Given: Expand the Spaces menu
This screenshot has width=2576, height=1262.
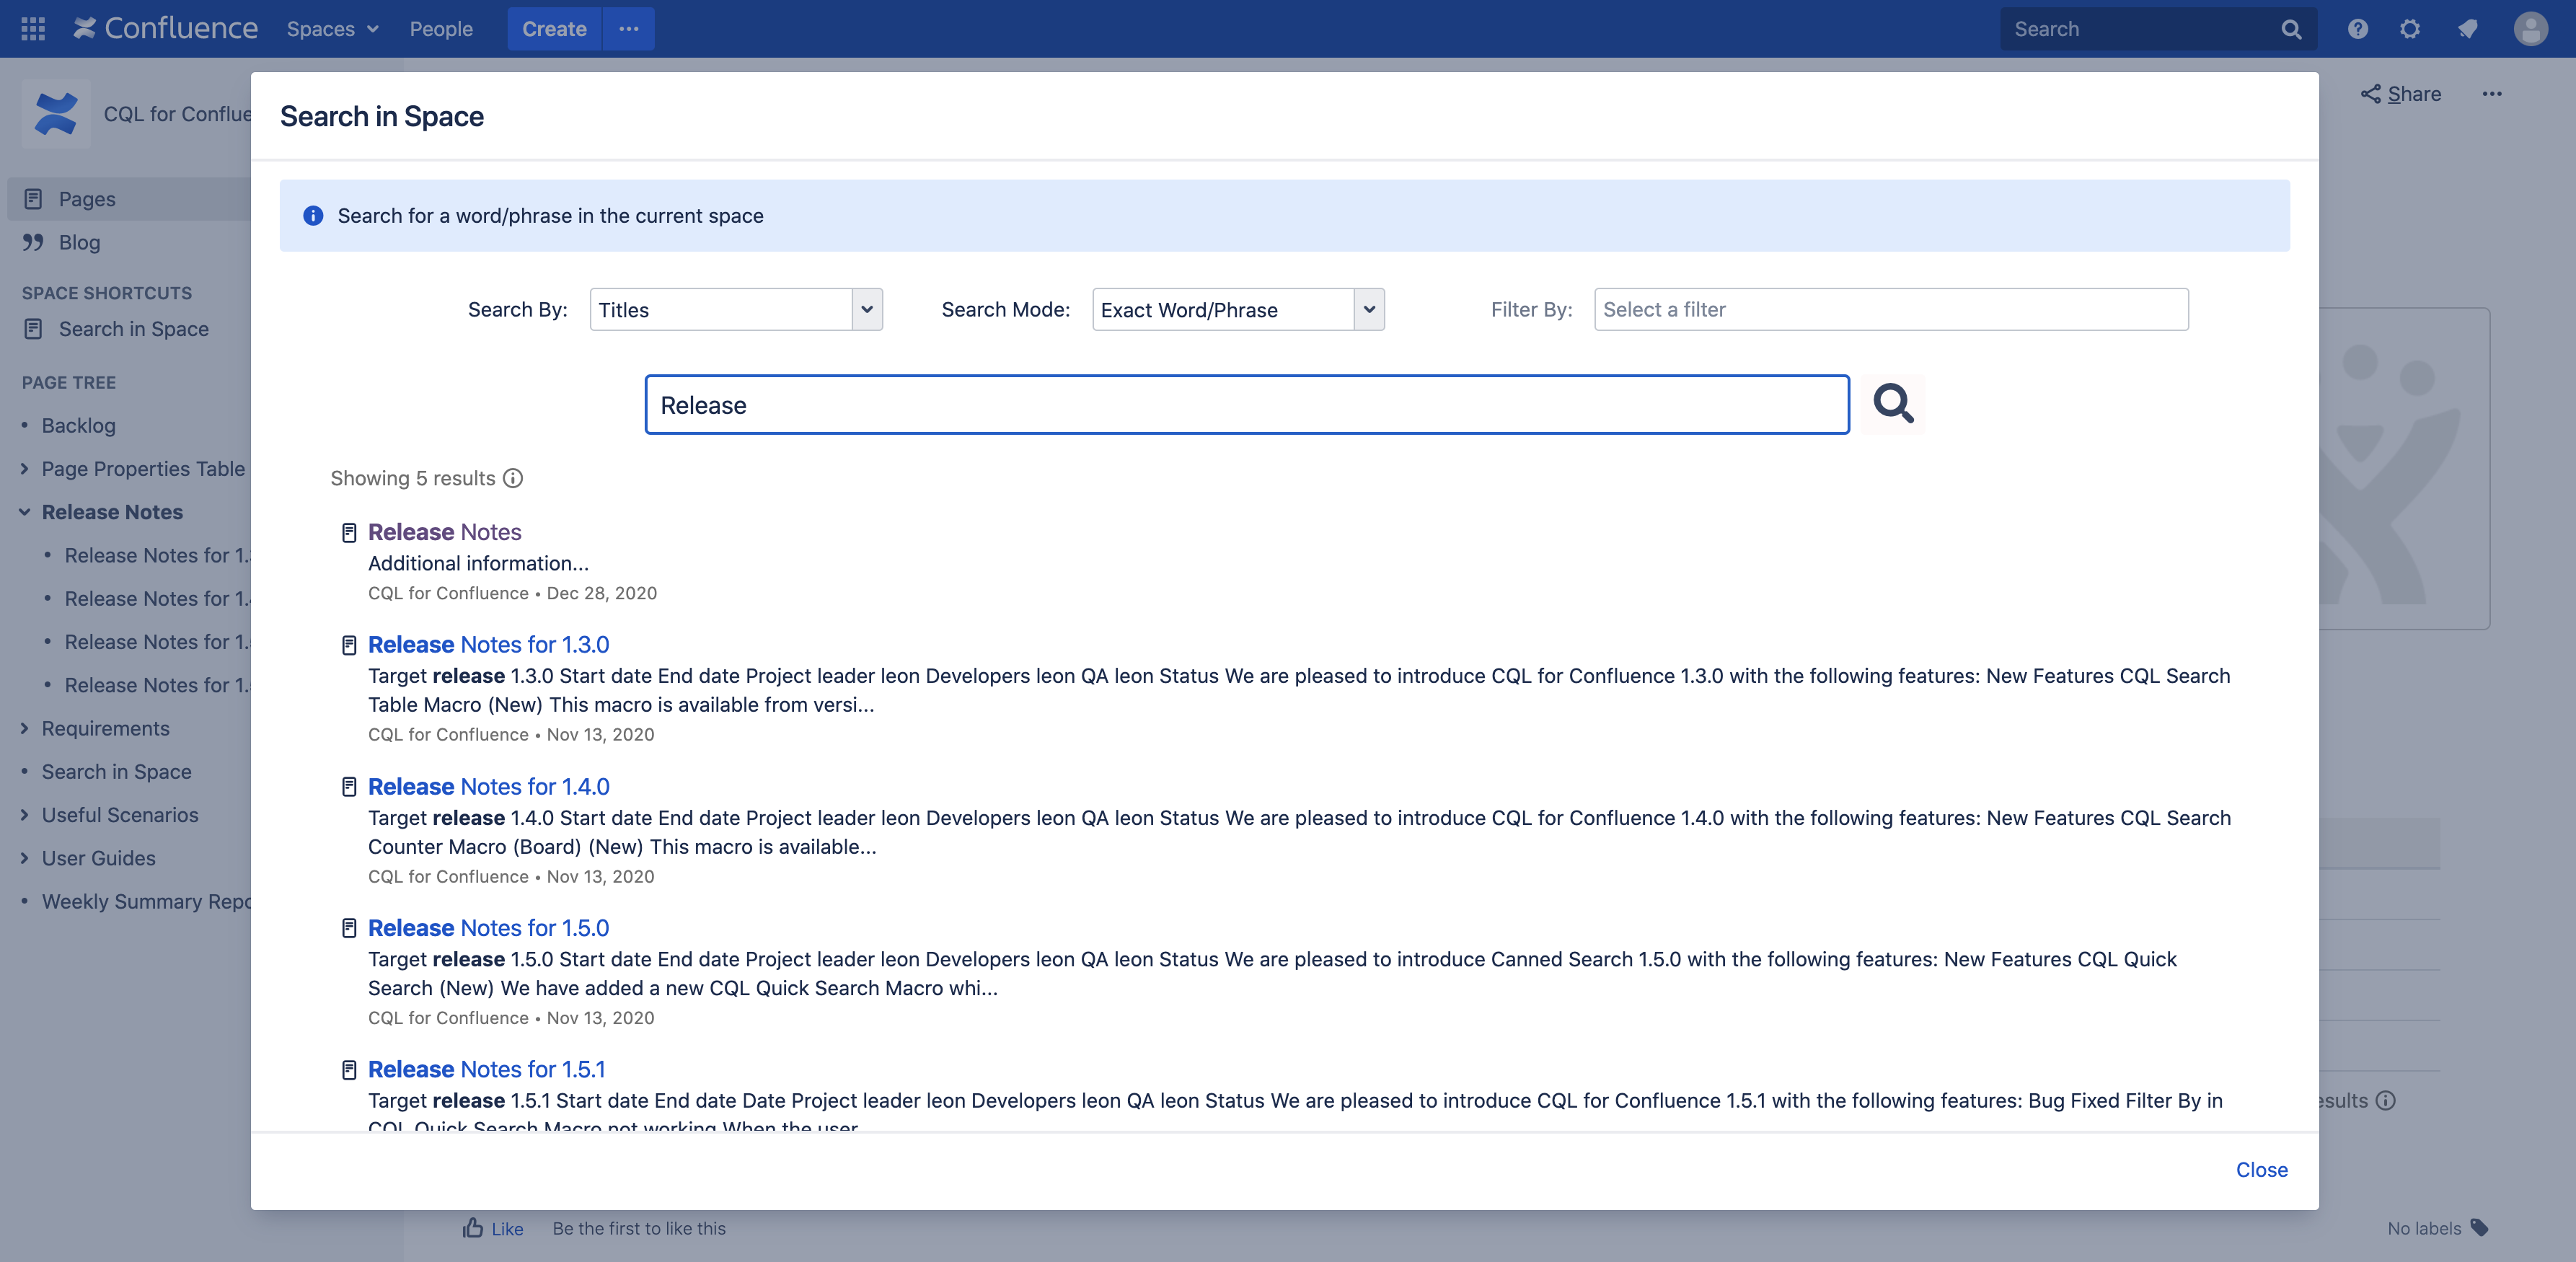Looking at the screenshot, I should 332,29.
